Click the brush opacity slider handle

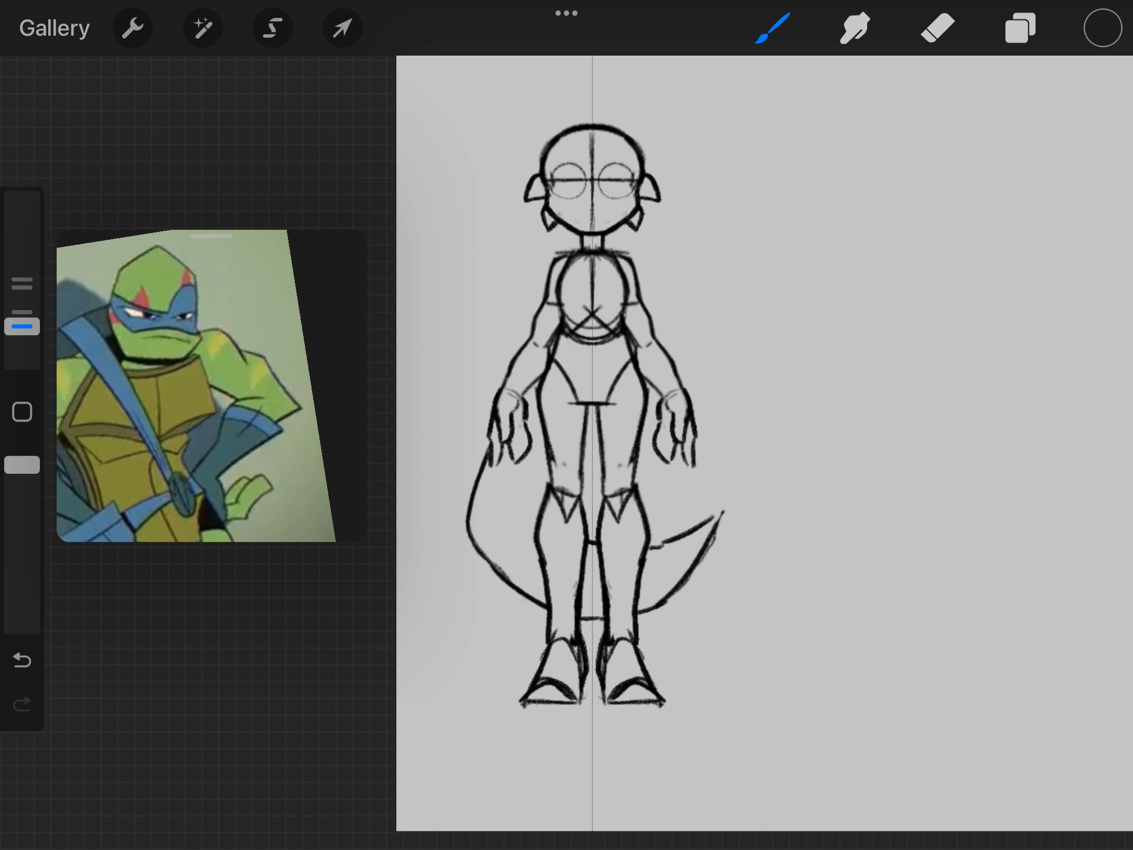point(22,465)
